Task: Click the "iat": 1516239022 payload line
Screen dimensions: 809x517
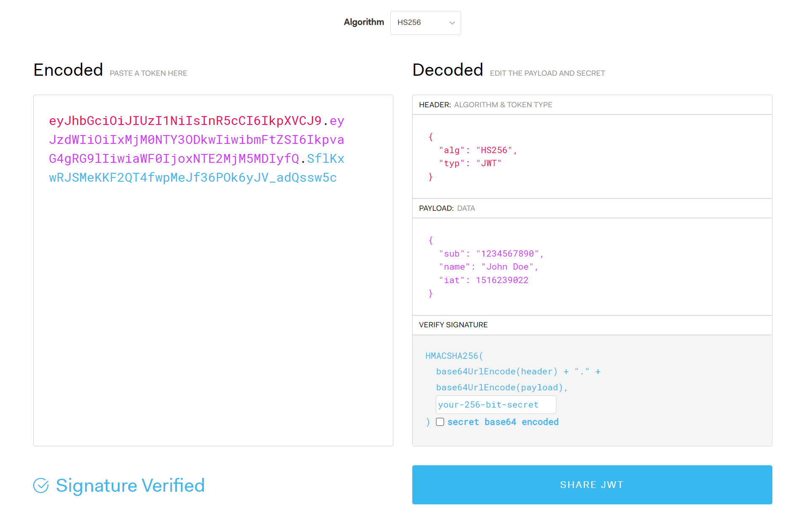Action: [x=483, y=280]
